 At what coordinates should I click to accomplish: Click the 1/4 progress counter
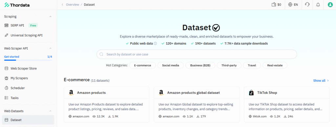click(50, 57)
